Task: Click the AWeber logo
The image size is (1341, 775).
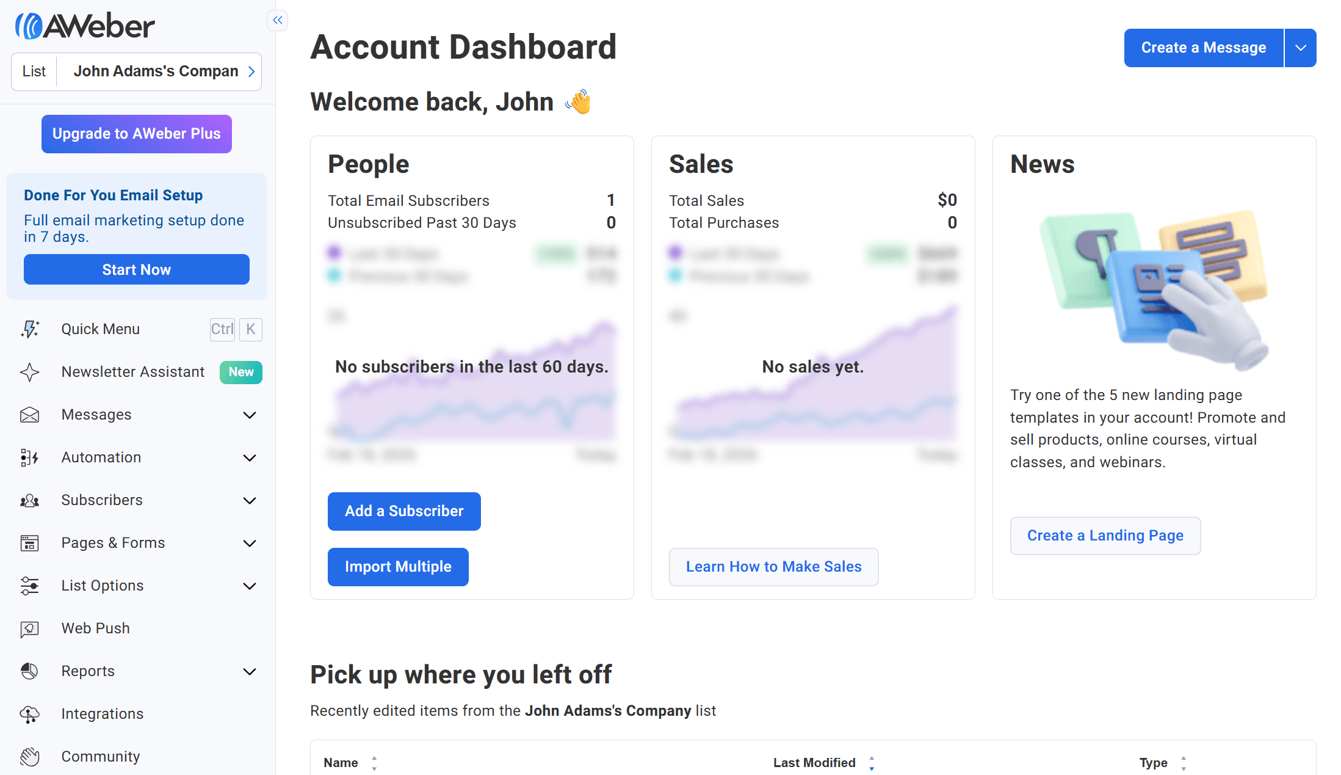Action: (84, 25)
